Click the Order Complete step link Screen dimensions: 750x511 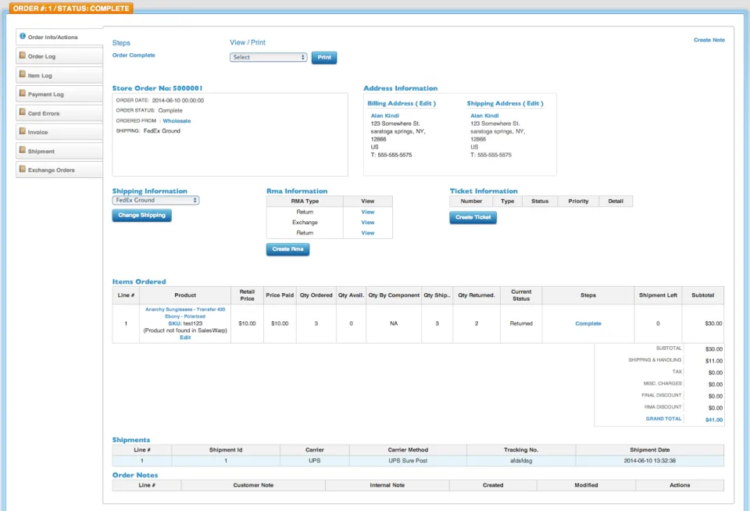tap(134, 55)
